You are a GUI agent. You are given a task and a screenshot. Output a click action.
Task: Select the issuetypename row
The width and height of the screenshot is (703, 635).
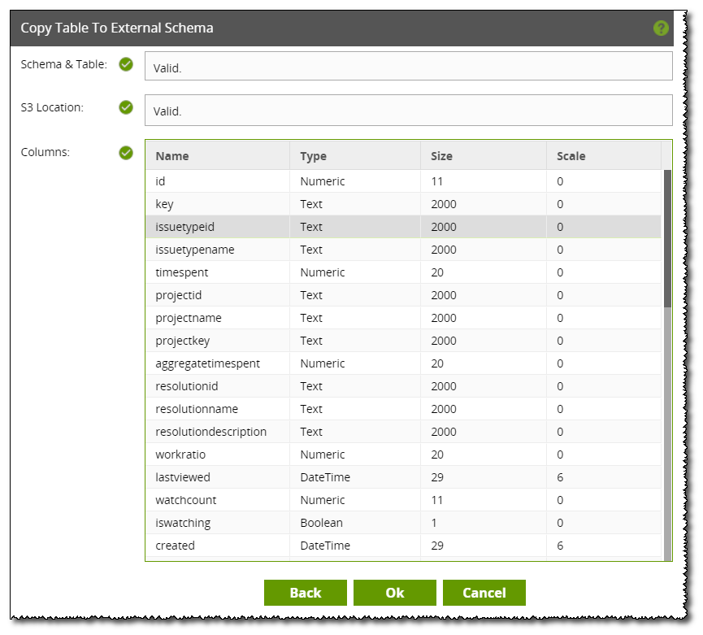403,250
